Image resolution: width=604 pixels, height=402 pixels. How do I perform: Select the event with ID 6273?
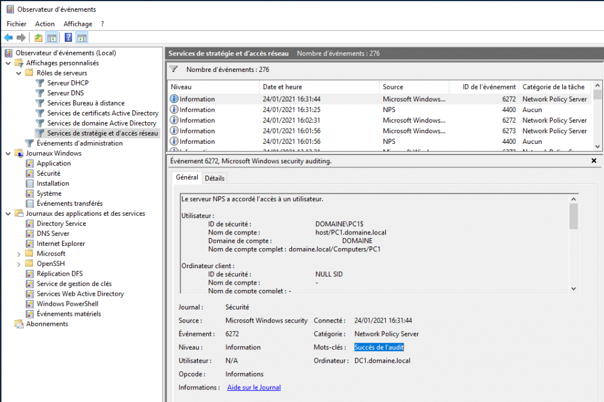coord(380,131)
